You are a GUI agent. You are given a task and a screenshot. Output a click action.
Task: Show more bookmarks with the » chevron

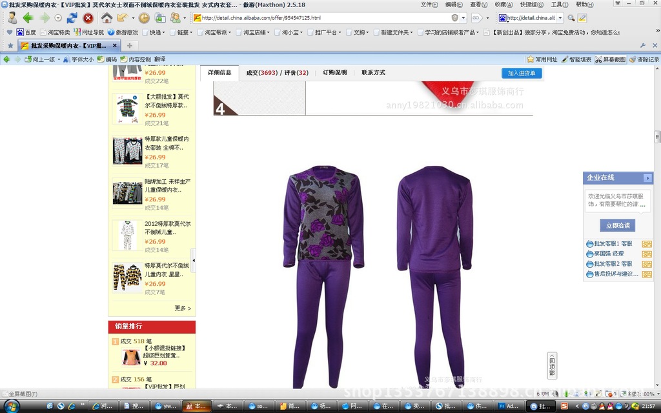(658, 31)
